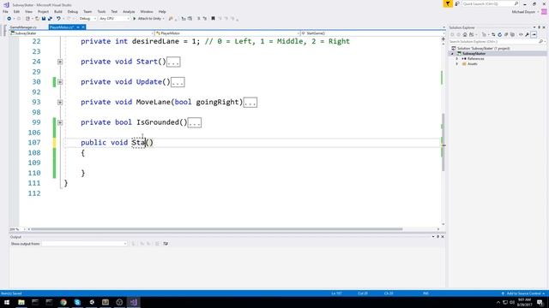
Task: Open the Tools menu
Action: pos(101,11)
